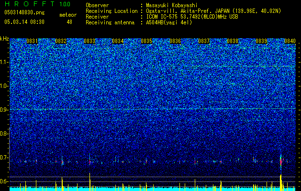The image size is (301, 191).
Task: Click the 0836 time marker
Action: pos(175,41)
